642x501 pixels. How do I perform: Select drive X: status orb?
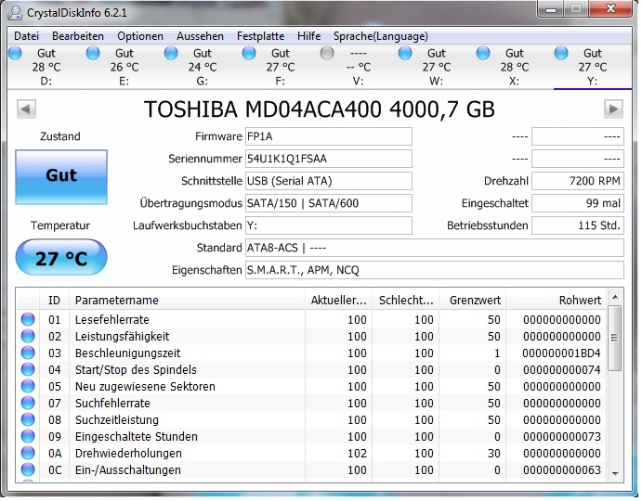click(x=483, y=53)
